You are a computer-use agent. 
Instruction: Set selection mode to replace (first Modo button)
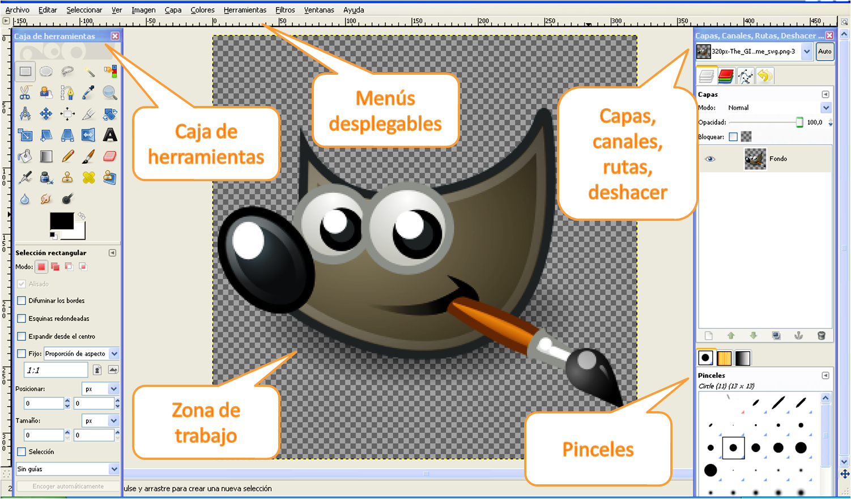41,266
